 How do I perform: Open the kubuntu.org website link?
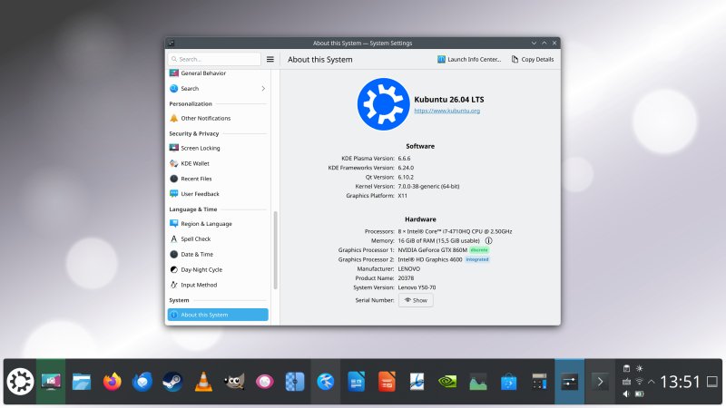pos(446,111)
